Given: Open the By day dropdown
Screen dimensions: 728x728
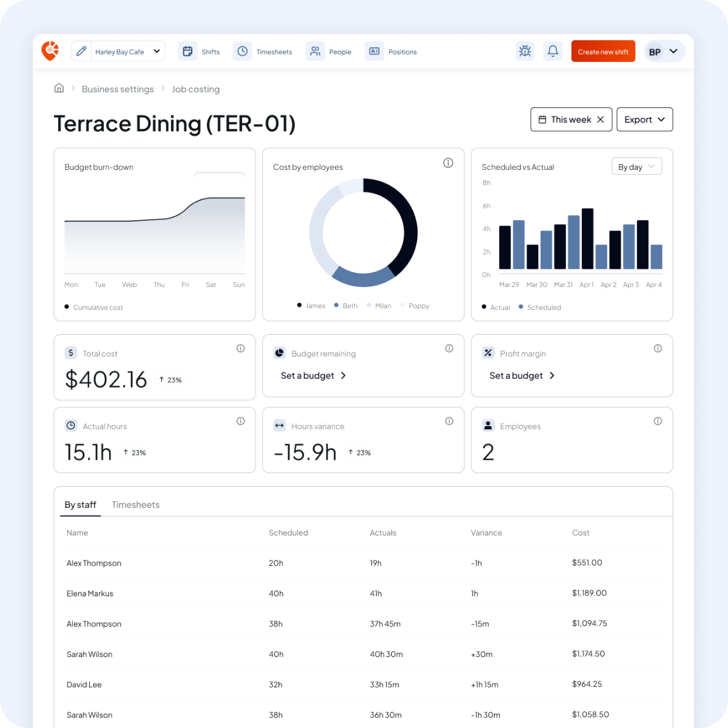Looking at the screenshot, I should (636, 166).
